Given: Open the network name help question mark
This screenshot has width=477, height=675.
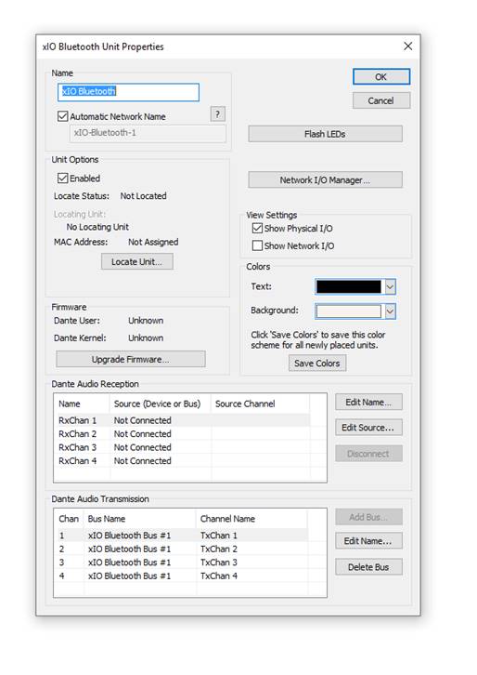Looking at the screenshot, I should (218, 114).
